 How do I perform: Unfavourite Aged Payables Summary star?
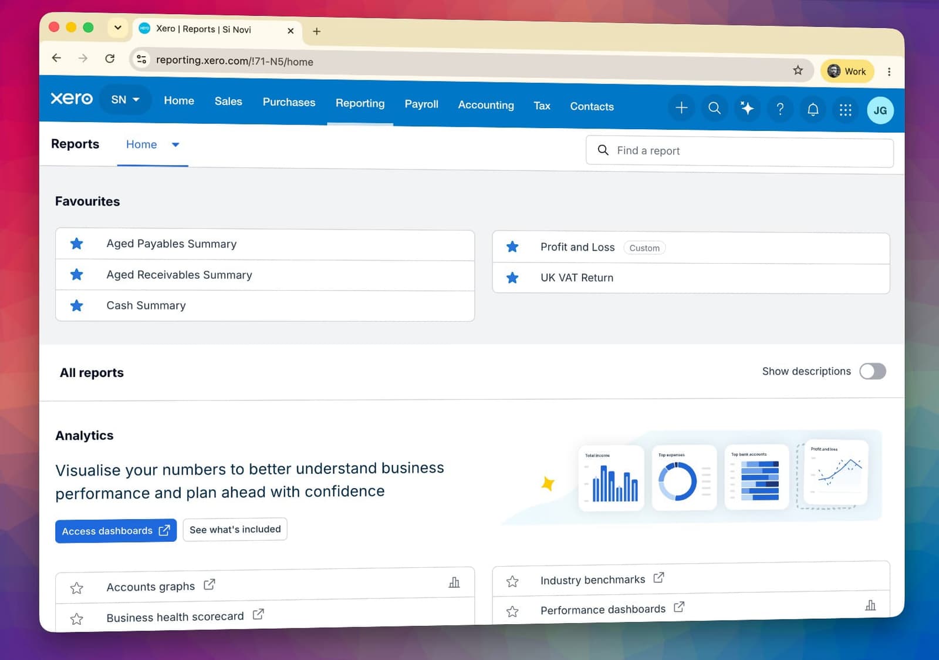click(76, 243)
